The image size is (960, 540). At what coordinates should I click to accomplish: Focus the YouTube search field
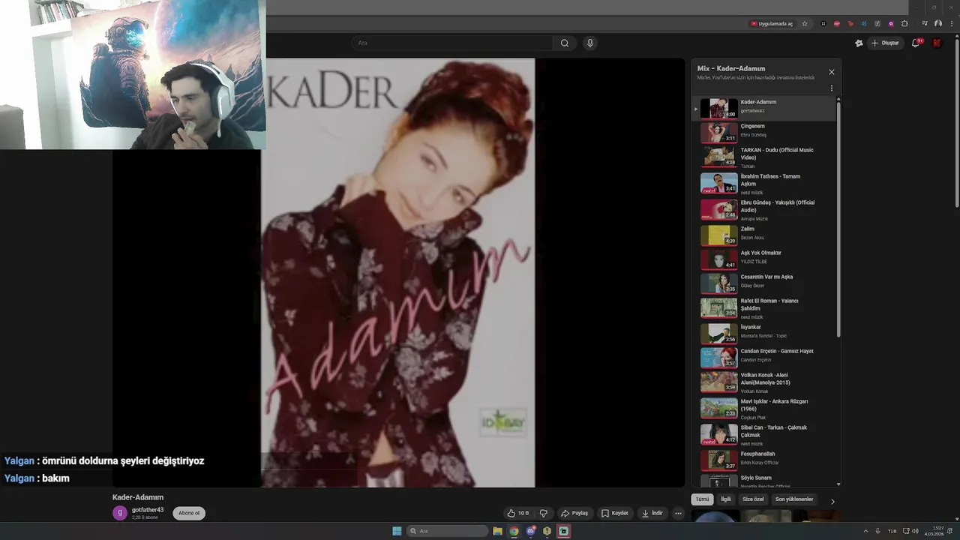(x=452, y=43)
